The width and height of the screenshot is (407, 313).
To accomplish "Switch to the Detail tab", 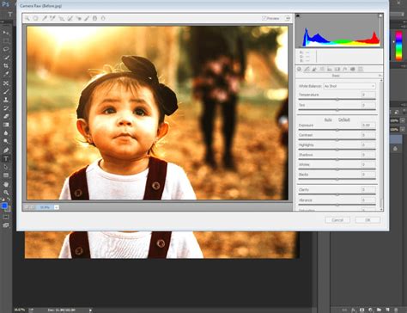I will coord(314,69).
